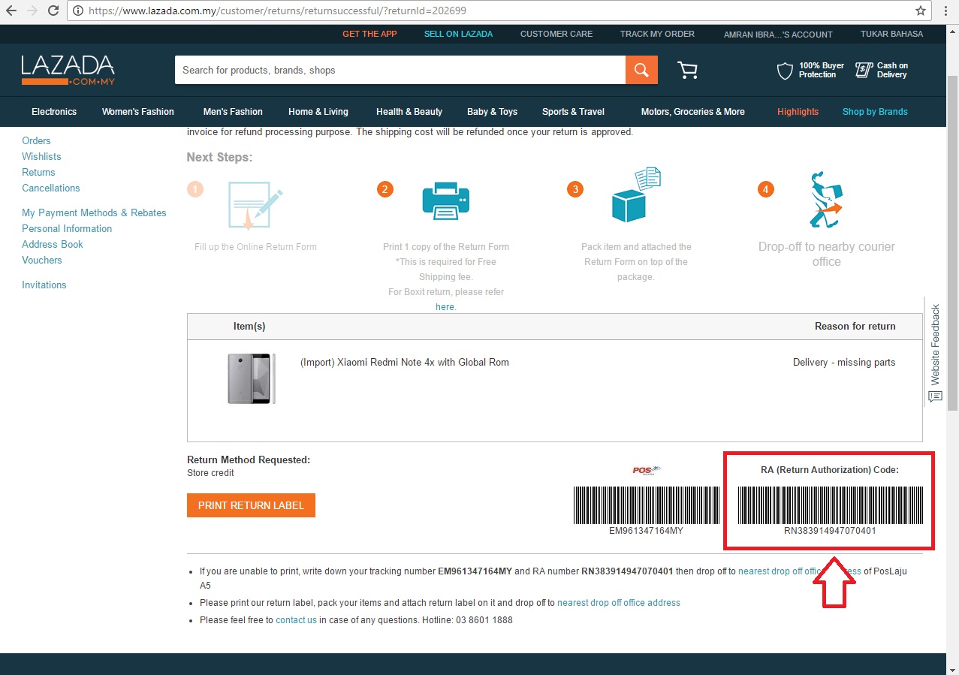
Task: Click the 'Delivery - missing parts' reason text
Action: pyautogui.click(x=844, y=363)
